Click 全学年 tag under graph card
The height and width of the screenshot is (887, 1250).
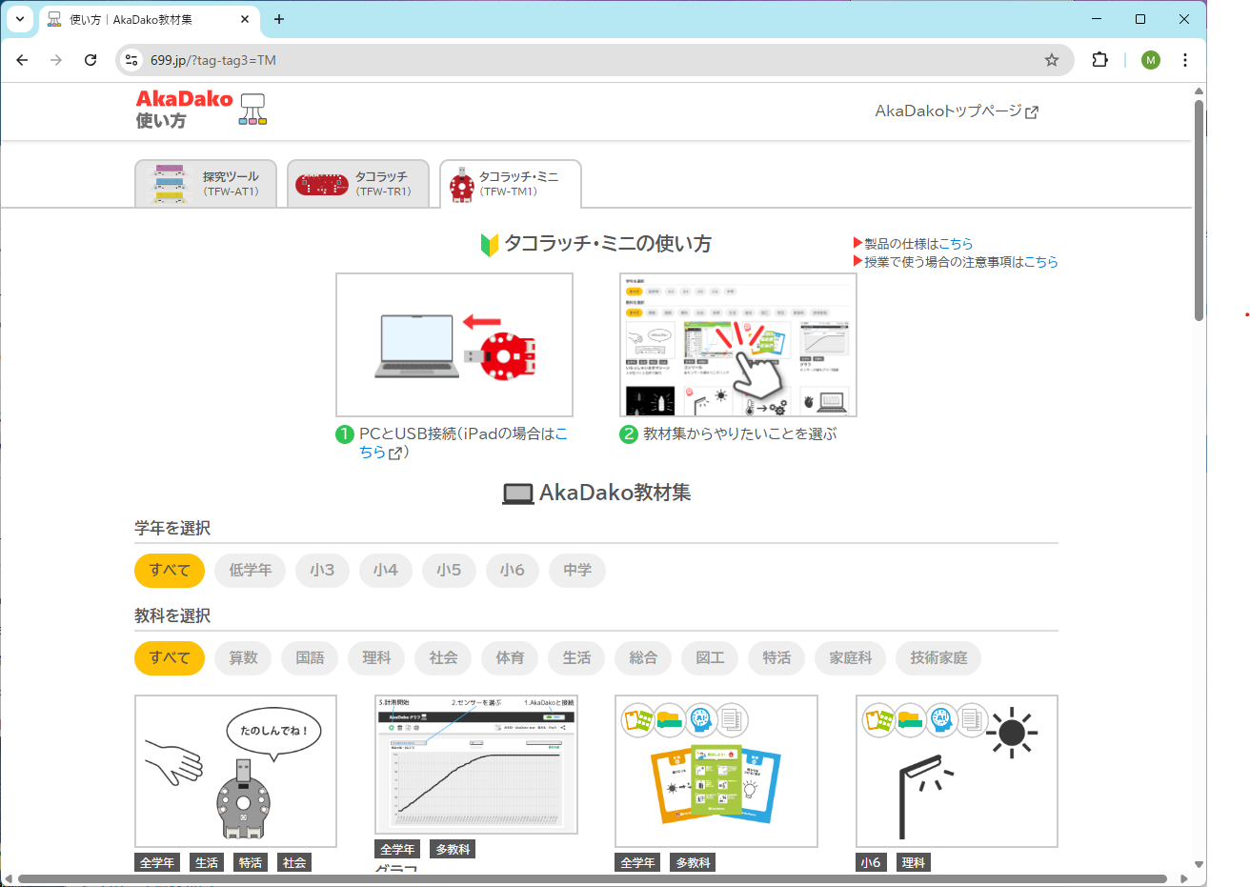point(397,850)
